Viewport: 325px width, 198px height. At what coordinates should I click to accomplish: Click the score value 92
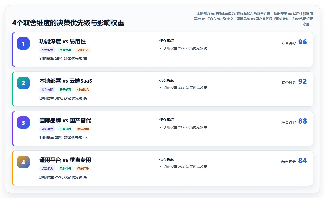pyautogui.click(x=302, y=82)
